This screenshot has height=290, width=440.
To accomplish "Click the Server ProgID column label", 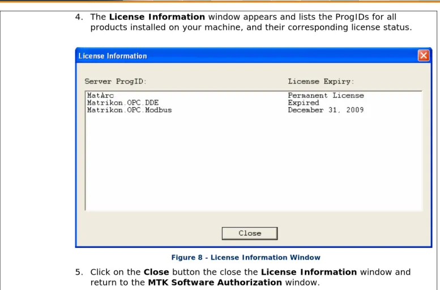I will (x=116, y=81).
